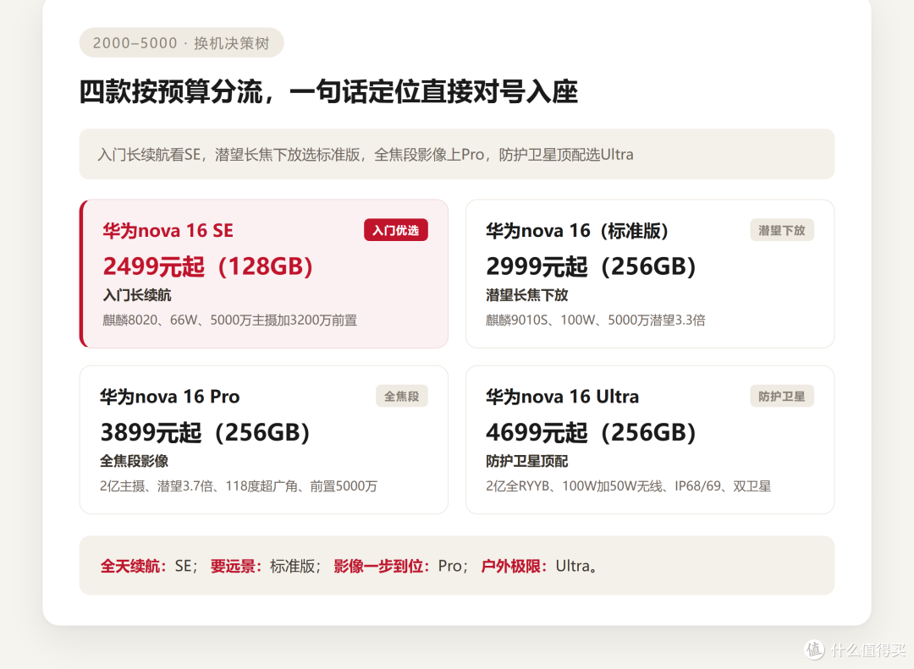Click the 'Ultra。' text in the bottom summary

(x=576, y=566)
